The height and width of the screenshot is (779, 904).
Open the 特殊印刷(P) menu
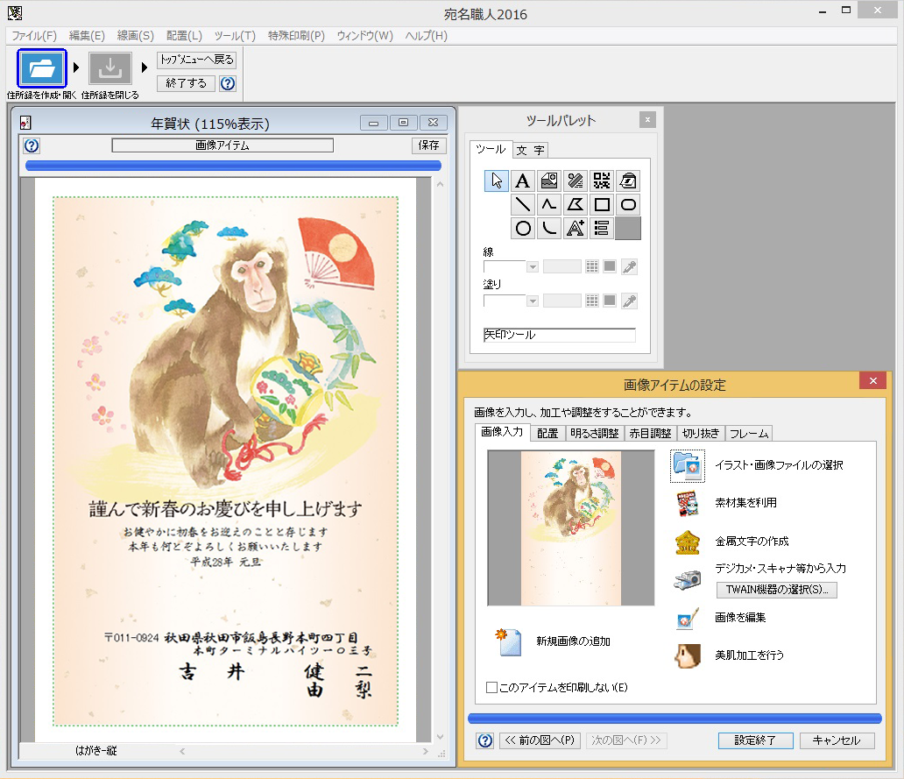[x=296, y=36]
